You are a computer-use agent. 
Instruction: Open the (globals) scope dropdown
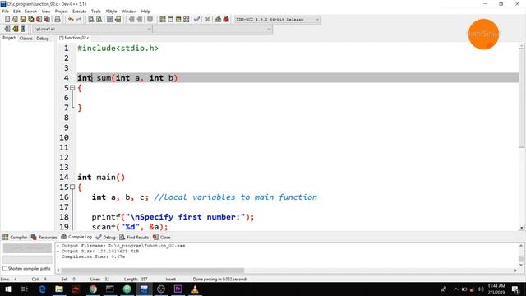[x=93, y=30]
